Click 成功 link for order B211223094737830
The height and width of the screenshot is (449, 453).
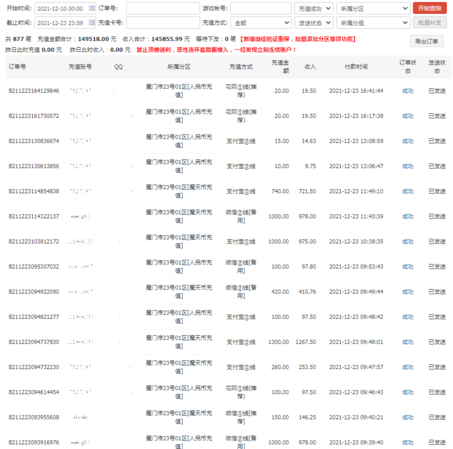click(x=408, y=342)
